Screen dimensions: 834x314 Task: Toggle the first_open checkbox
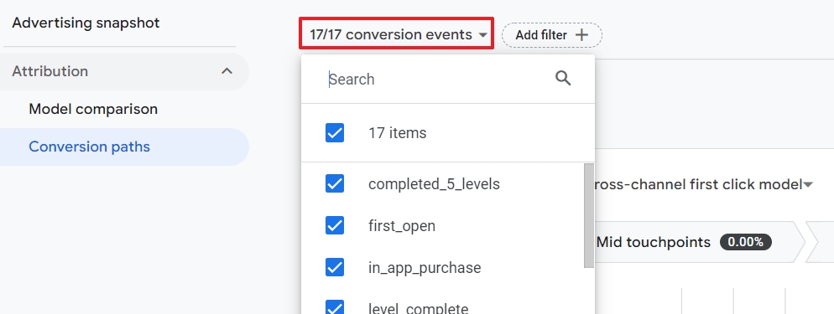pyautogui.click(x=335, y=225)
